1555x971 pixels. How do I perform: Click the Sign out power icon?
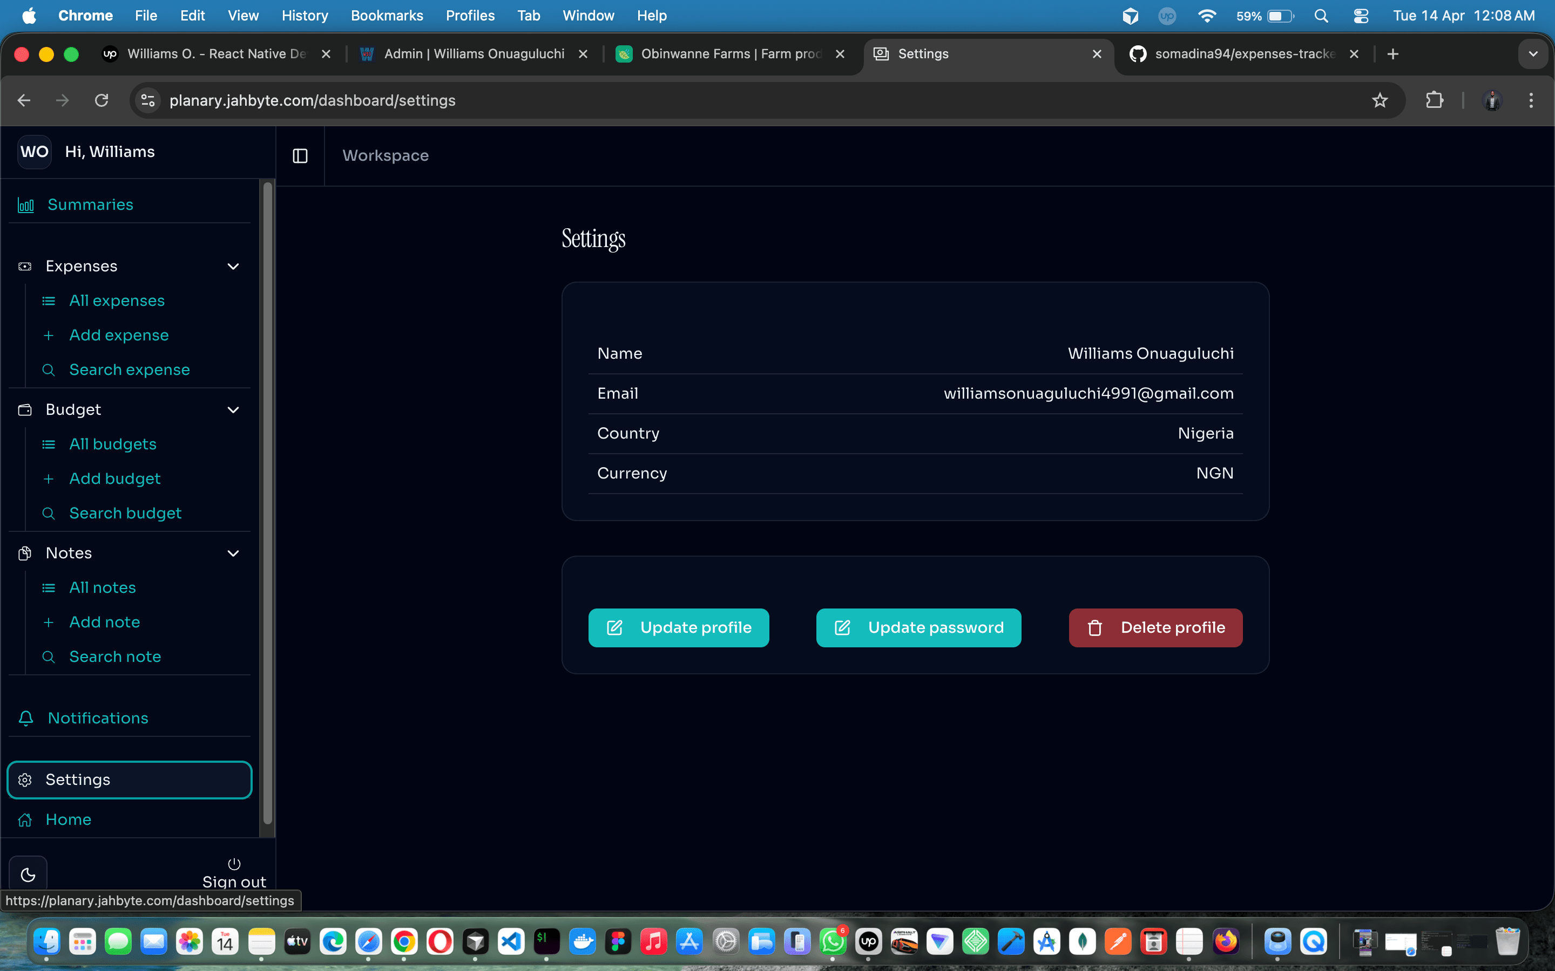click(x=234, y=864)
